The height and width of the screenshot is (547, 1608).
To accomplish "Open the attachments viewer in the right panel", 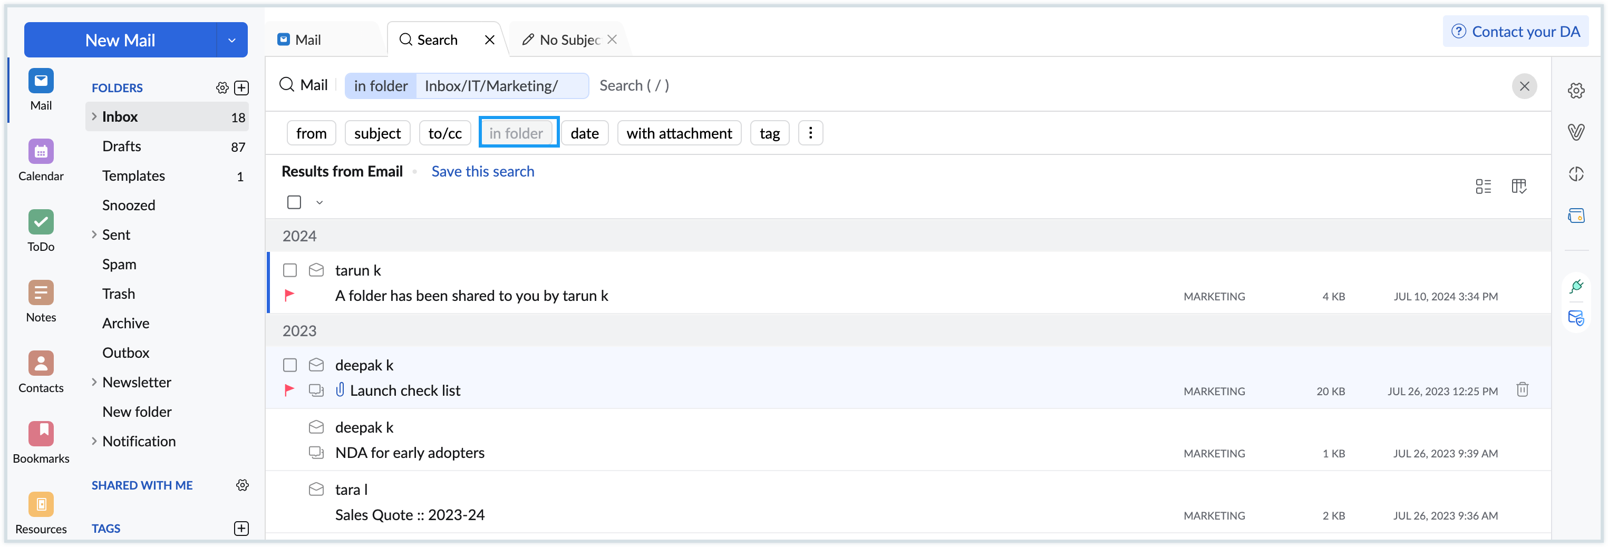I will point(1577,132).
